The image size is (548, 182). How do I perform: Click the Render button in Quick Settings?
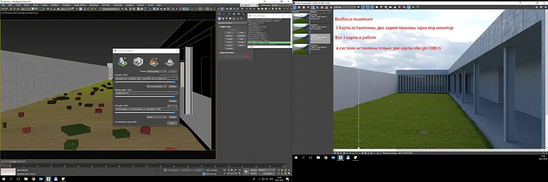[172, 123]
